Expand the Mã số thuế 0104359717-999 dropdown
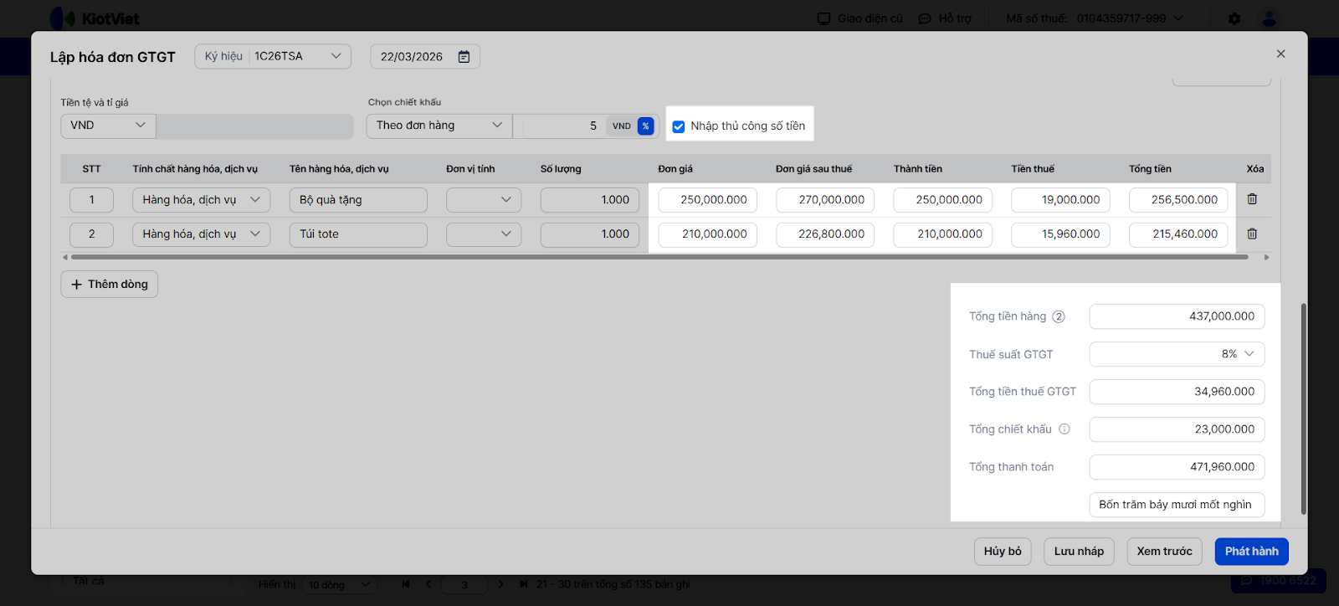1339x606 pixels. (1095, 18)
